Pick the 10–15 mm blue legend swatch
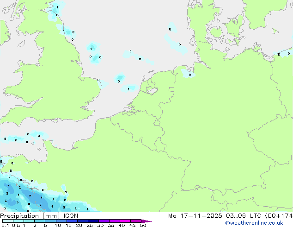The image size is (293, 227). [61, 221]
